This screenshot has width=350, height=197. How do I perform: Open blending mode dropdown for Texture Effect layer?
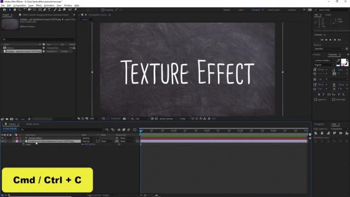[89, 138]
